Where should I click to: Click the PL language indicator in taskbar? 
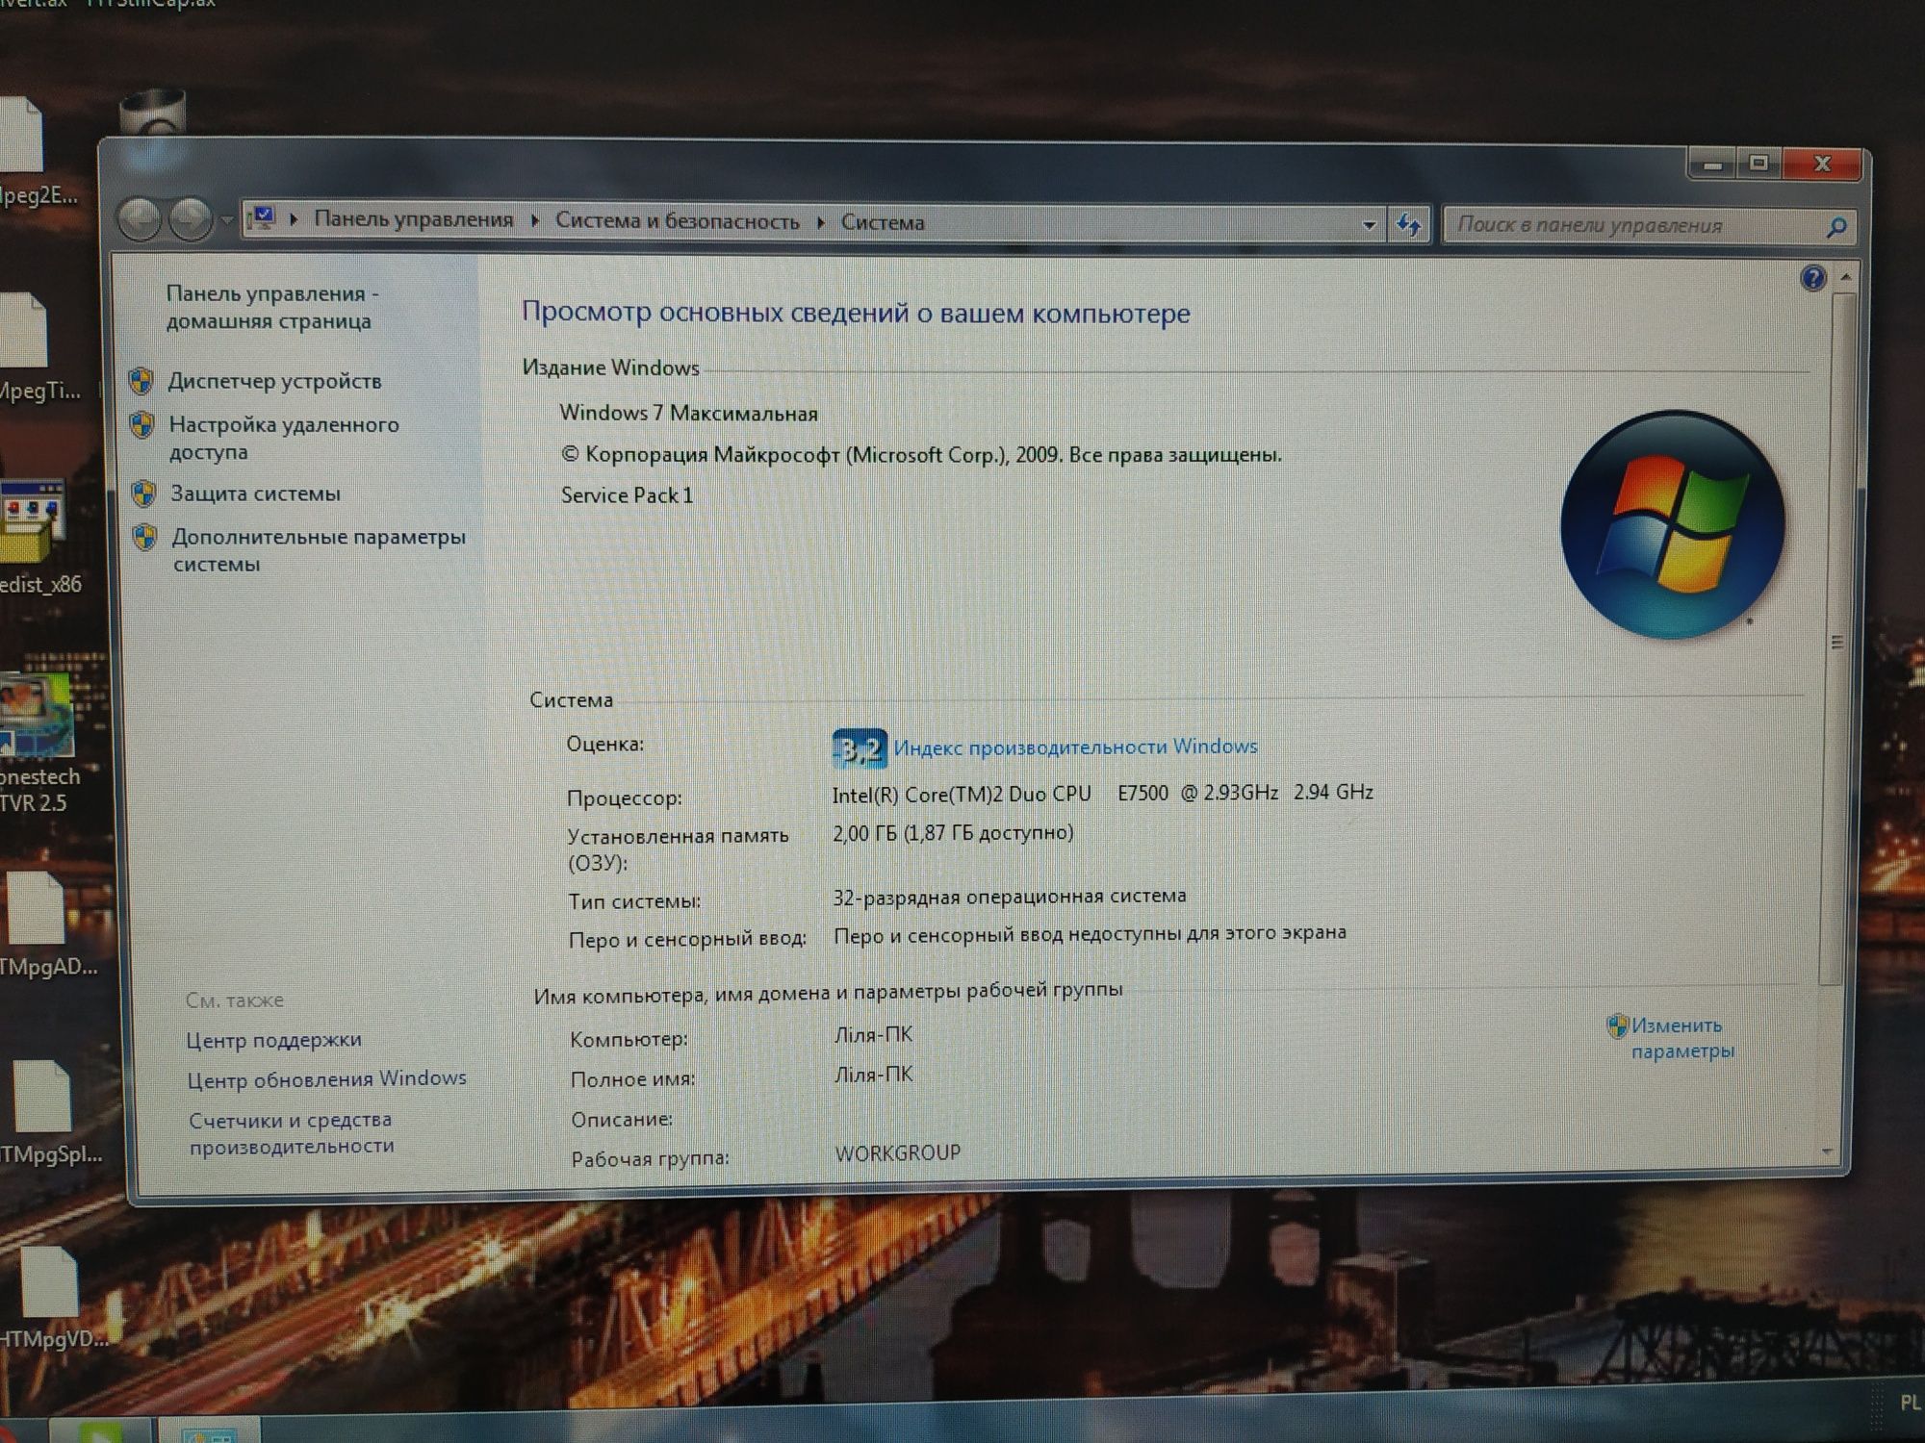point(1910,1403)
